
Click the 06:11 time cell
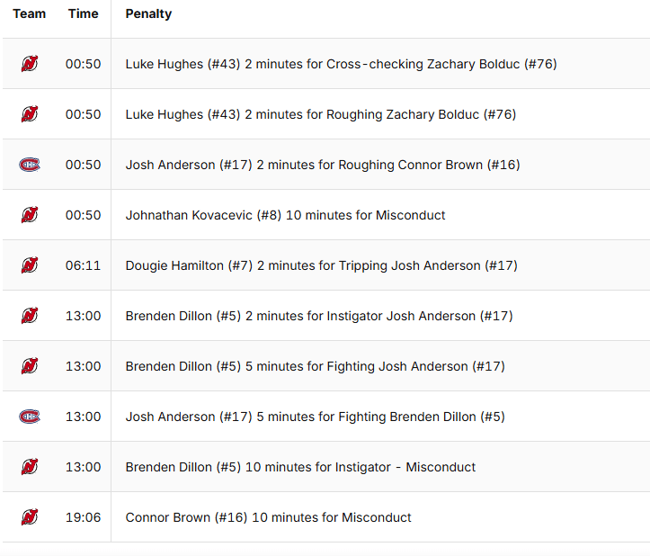tap(83, 265)
